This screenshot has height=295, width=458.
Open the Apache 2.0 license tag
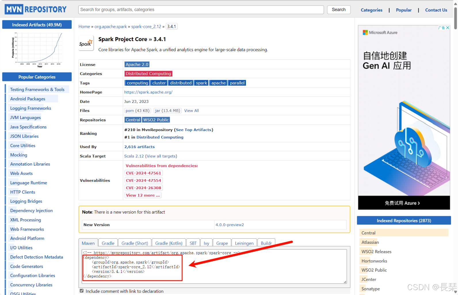click(x=137, y=64)
